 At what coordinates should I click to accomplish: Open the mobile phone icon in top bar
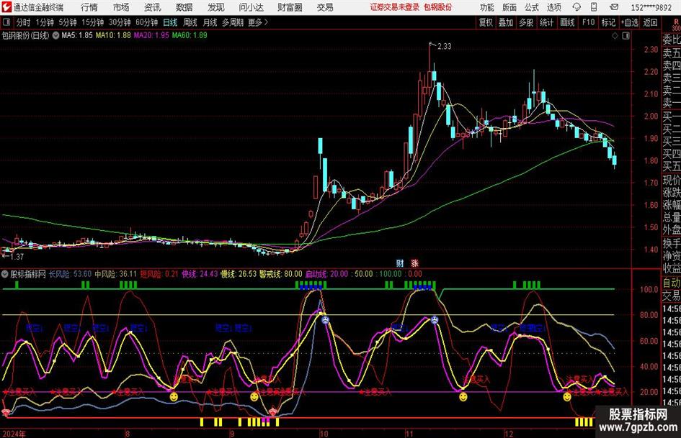(x=594, y=7)
